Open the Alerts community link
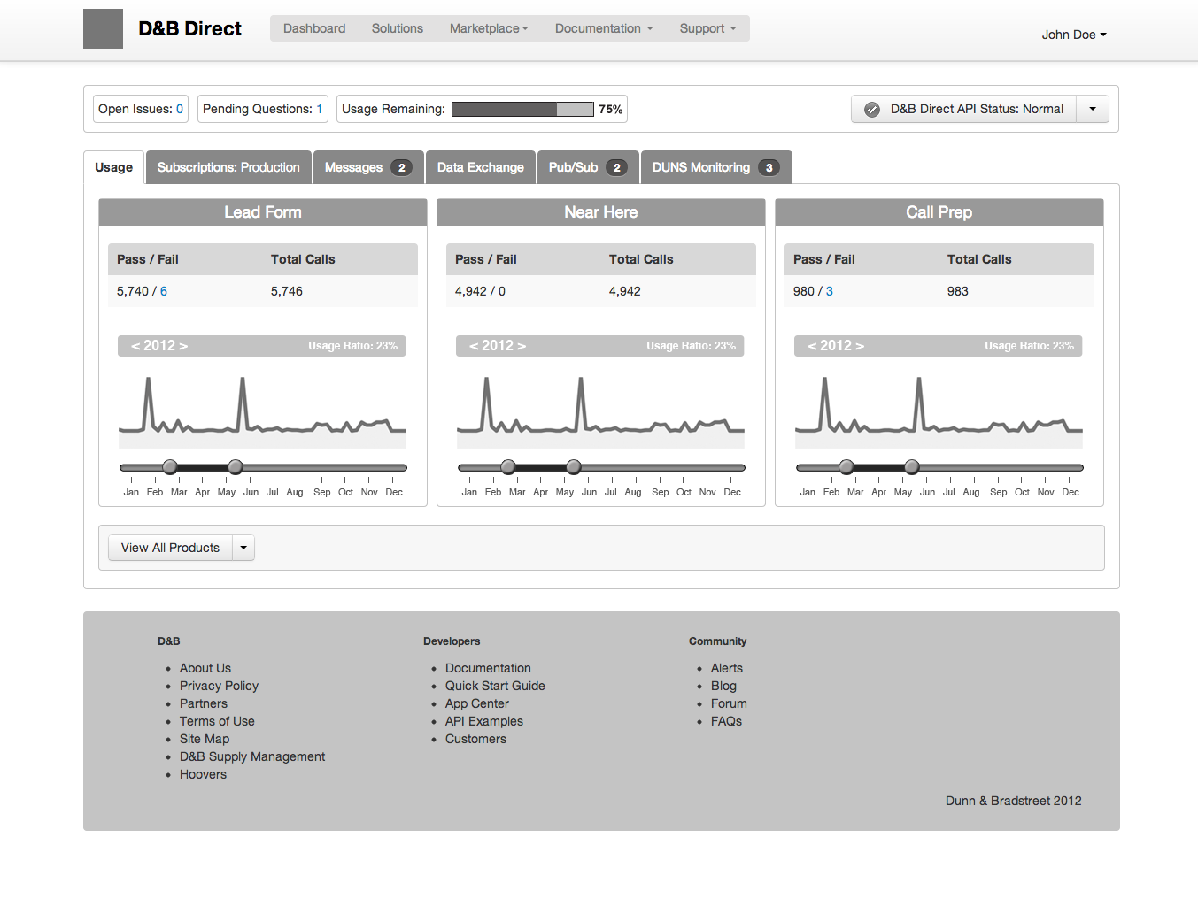The width and height of the screenshot is (1198, 906). 727,668
